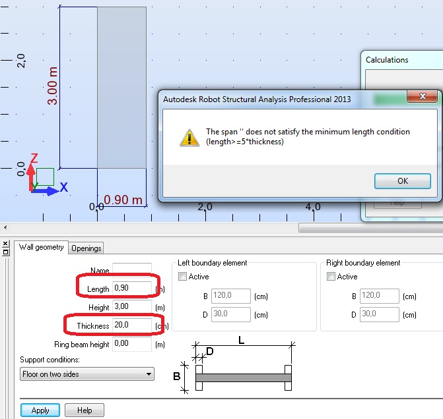Viewport: 443px width, 419px height.
Task: Click Left boundary element B field
Action: 231,296
